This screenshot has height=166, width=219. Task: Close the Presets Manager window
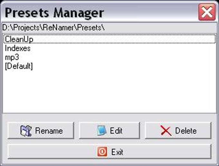tap(207, 12)
